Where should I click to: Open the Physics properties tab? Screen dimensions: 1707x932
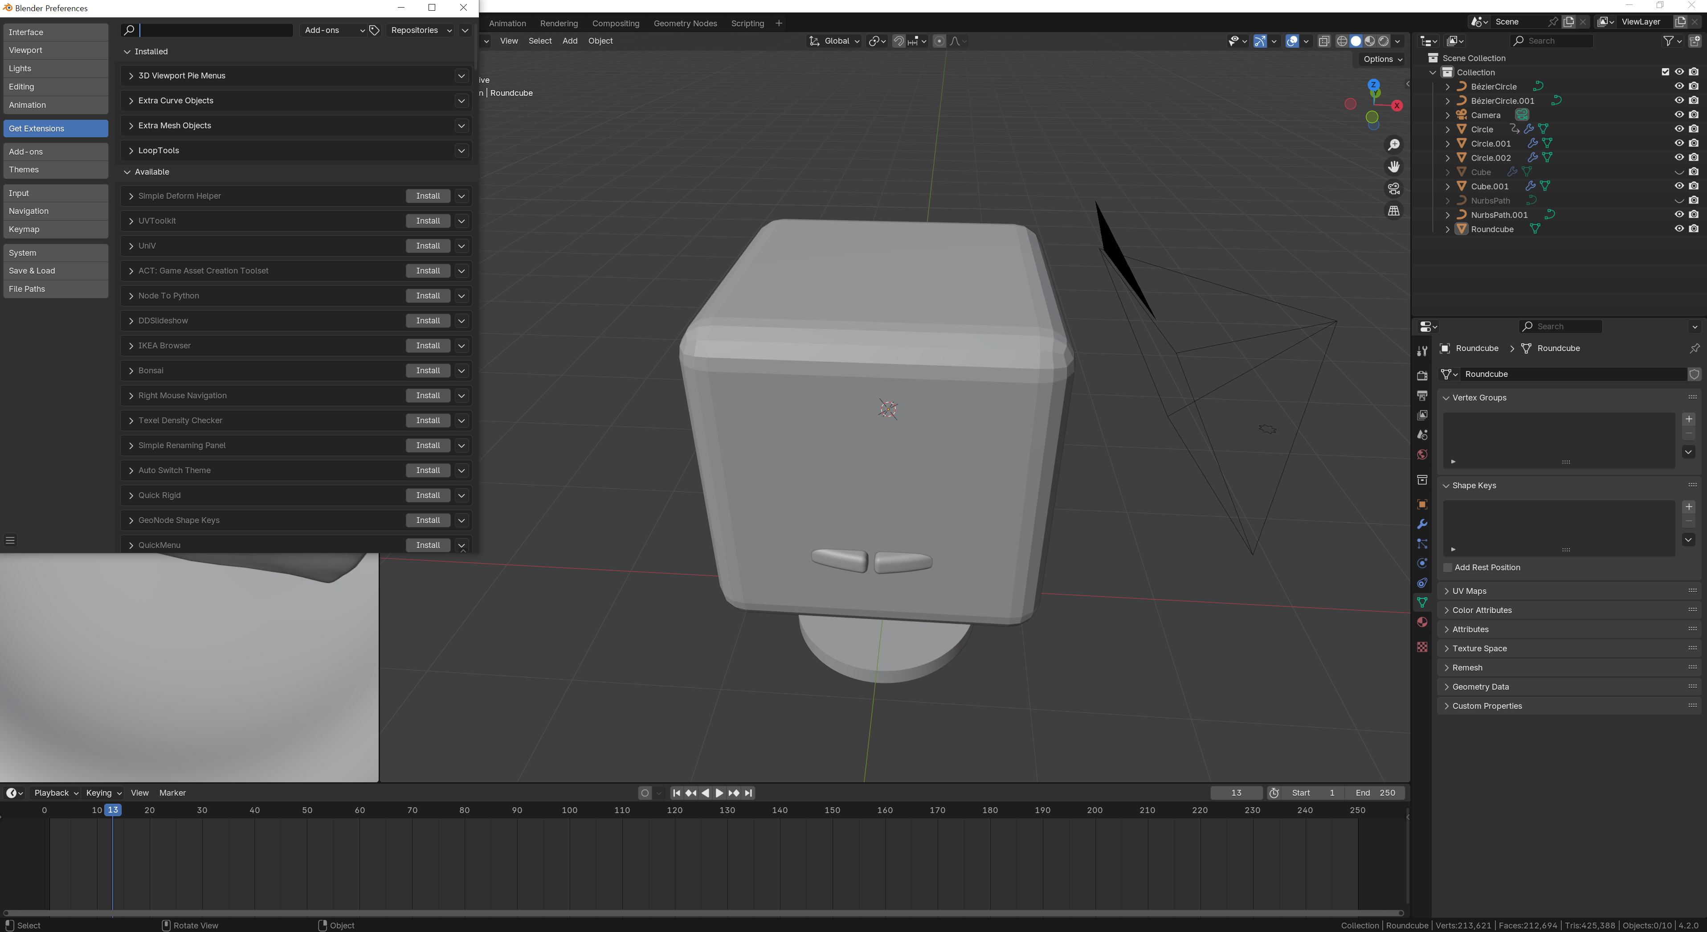point(1422,564)
